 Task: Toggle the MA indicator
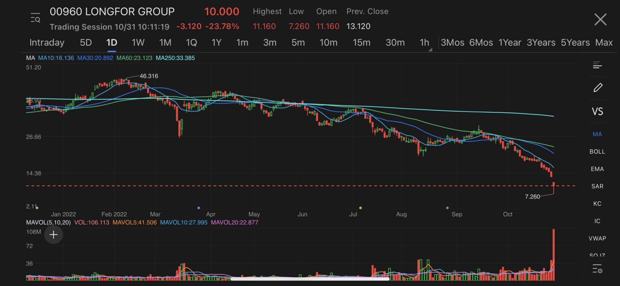coord(597,134)
